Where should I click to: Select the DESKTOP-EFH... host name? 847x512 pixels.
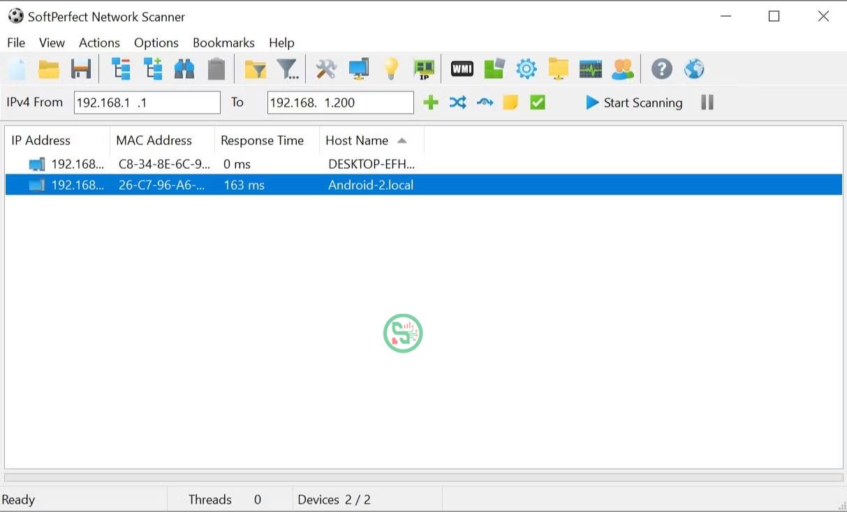(x=371, y=165)
